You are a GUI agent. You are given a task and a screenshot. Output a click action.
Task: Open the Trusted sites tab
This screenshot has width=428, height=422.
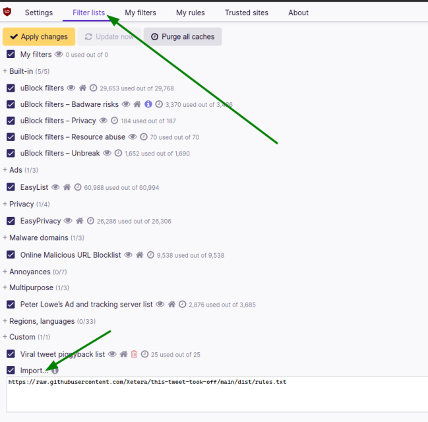click(x=247, y=13)
